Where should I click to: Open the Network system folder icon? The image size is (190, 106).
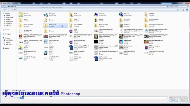[x=121, y=14]
